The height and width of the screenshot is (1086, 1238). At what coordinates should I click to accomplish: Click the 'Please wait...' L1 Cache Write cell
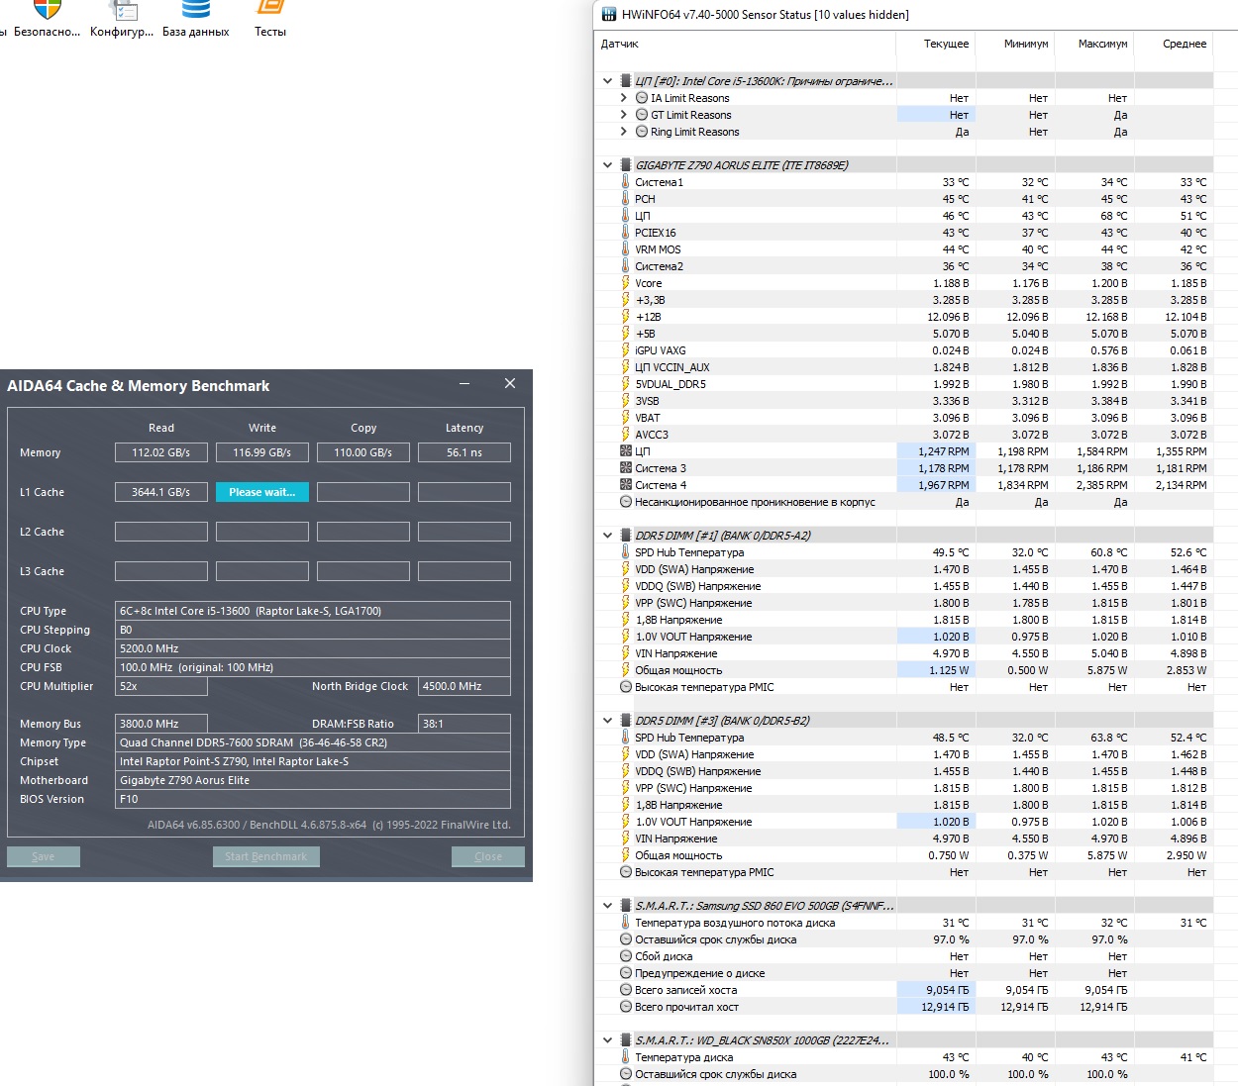(x=262, y=492)
